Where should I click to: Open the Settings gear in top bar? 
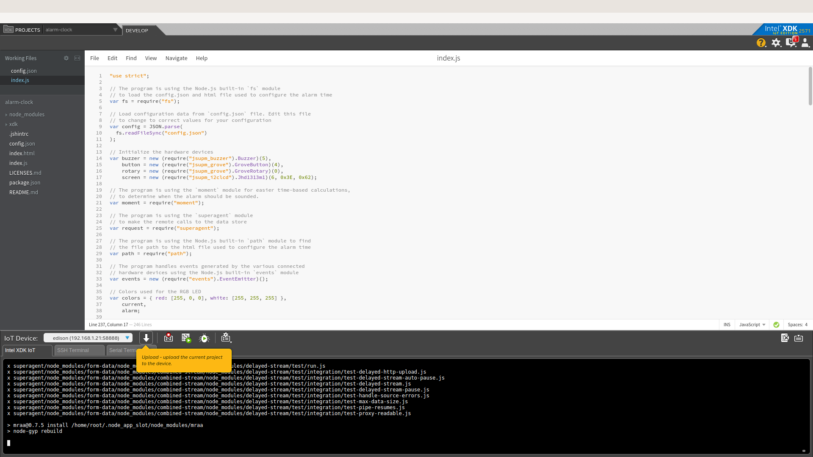776,43
